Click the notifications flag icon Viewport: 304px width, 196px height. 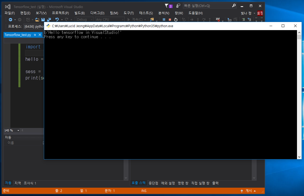[x=167, y=6]
